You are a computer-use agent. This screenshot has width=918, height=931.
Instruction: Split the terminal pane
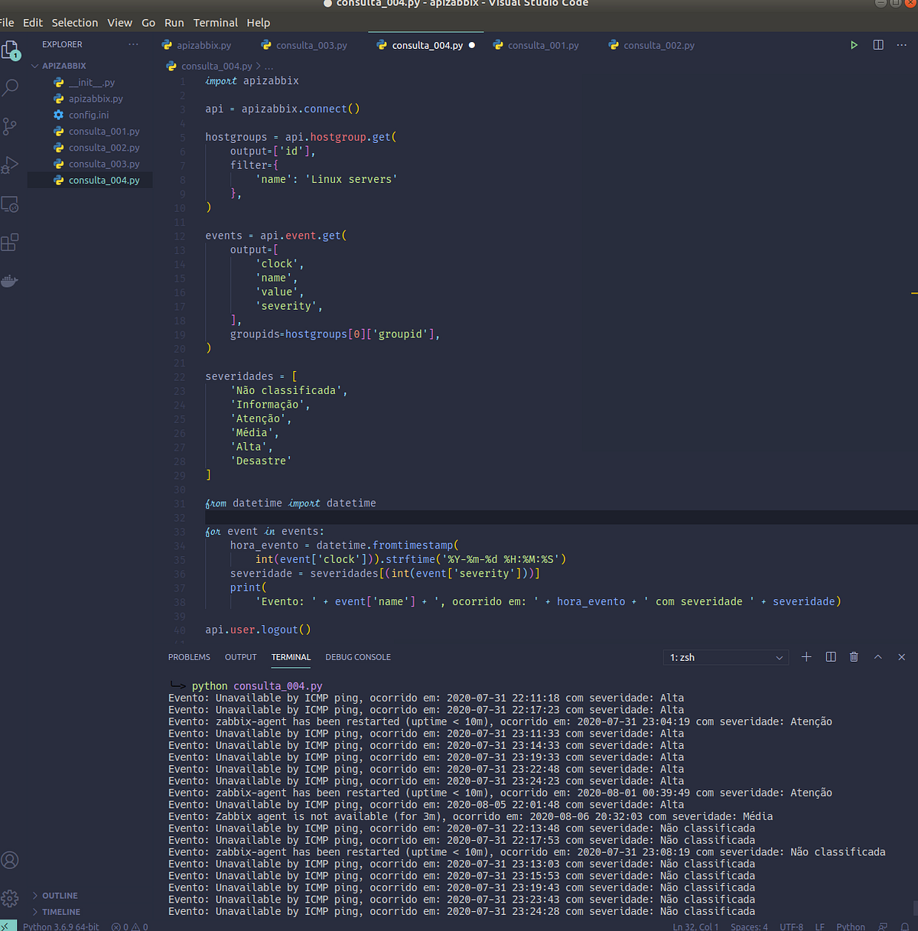click(830, 657)
